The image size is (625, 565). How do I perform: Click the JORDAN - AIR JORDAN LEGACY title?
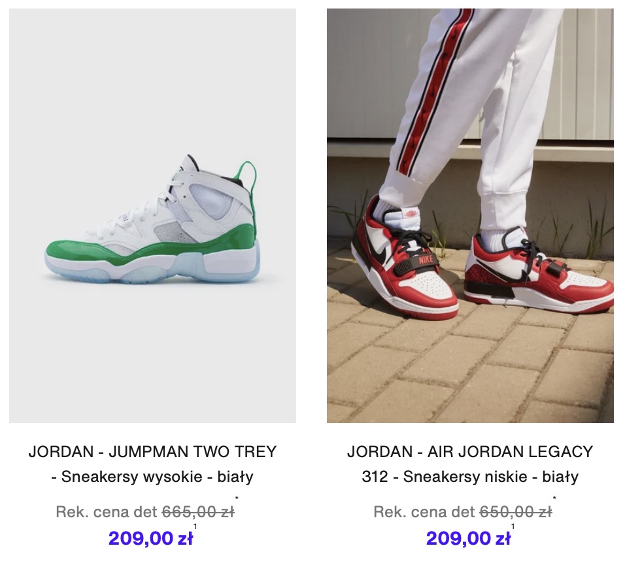click(x=470, y=452)
